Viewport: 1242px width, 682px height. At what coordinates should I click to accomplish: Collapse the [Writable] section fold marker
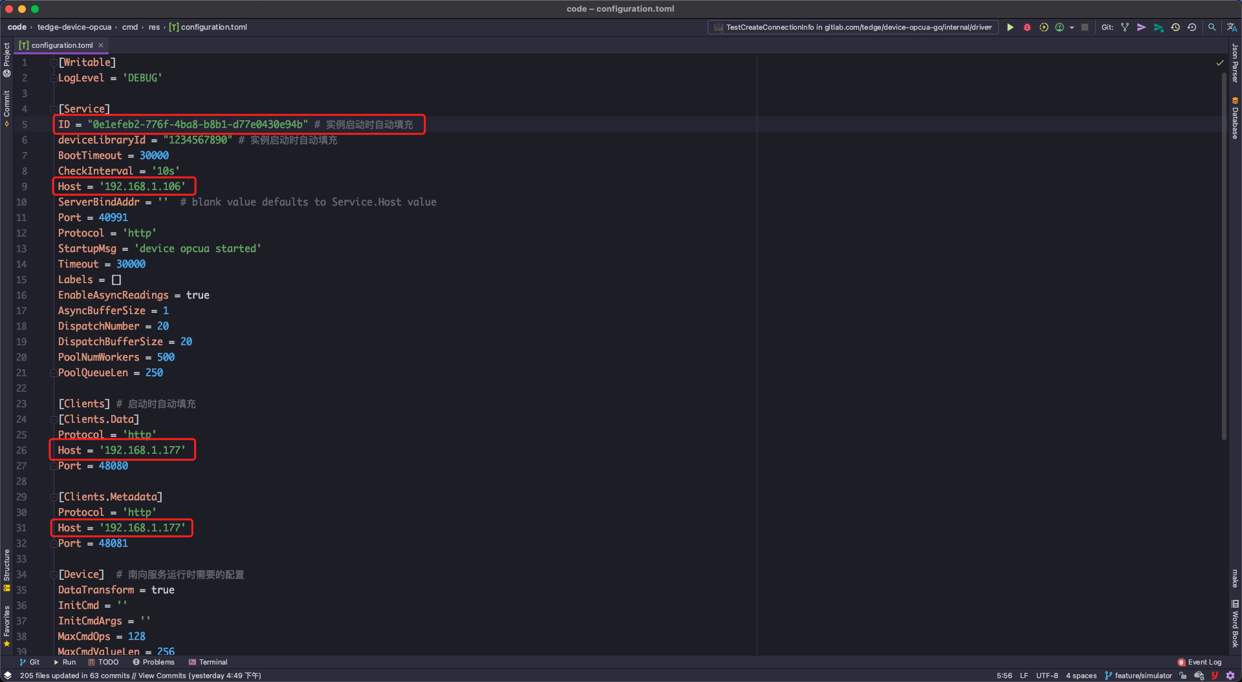[54, 63]
